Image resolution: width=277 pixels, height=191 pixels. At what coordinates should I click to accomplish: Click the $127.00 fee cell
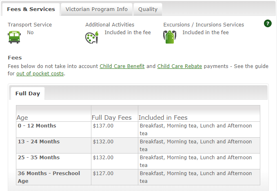tap(115, 177)
